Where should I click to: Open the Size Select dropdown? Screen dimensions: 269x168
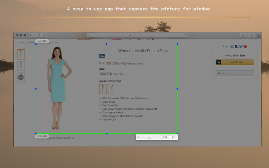point(106,74)
